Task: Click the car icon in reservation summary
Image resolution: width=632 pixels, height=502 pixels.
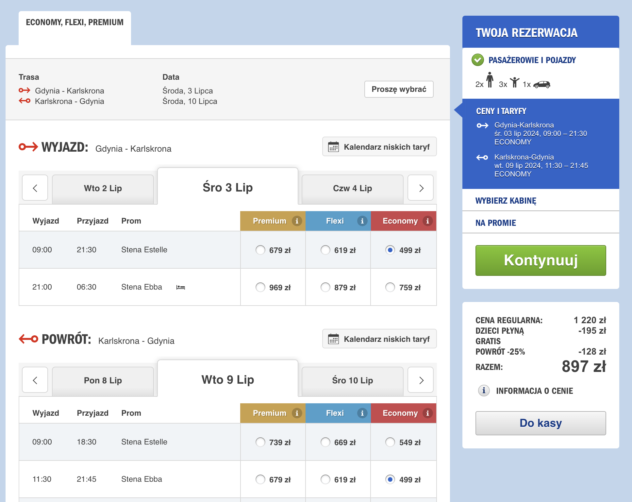Action: 542,84
